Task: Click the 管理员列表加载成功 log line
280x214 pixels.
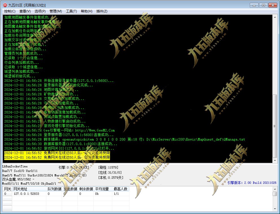Action: click(x=23, y=53)
